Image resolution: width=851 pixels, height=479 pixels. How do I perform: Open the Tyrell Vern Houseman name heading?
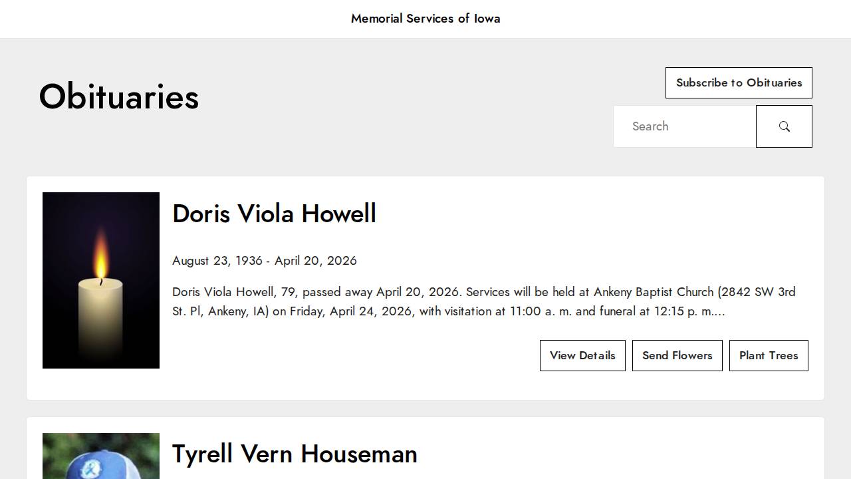[x=295, y=454]
